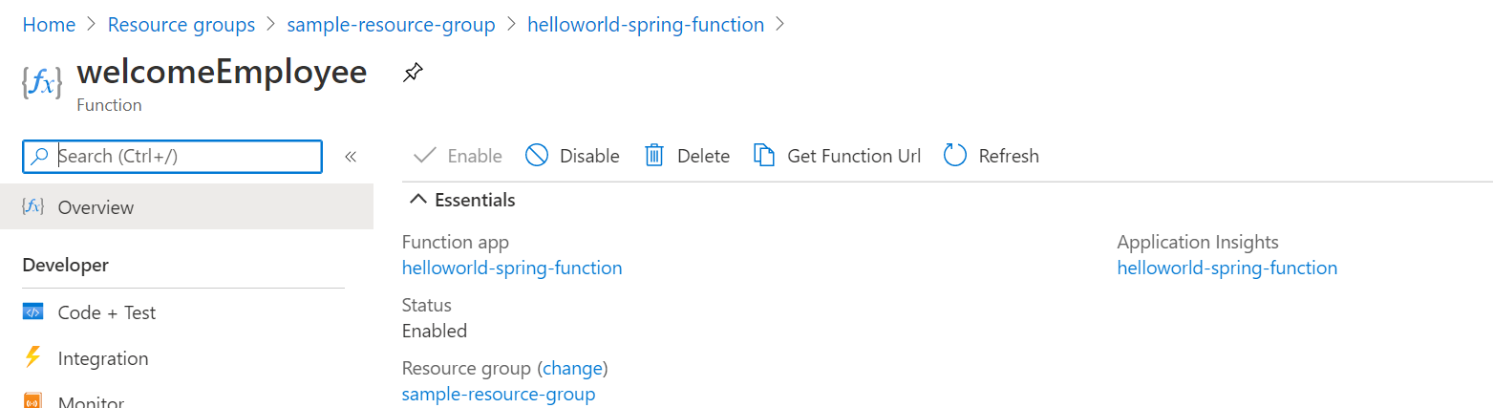Open the Monitor sidebar item
This screenshot has width=1493, height=408.
coord(91,401)
